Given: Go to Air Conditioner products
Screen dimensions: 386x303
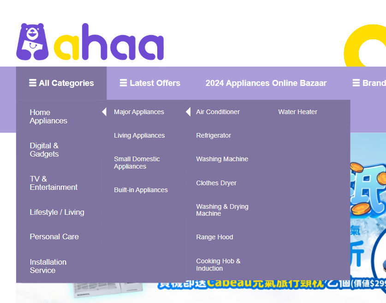Looking at the screenshot, I should click(x=218, y=112).
